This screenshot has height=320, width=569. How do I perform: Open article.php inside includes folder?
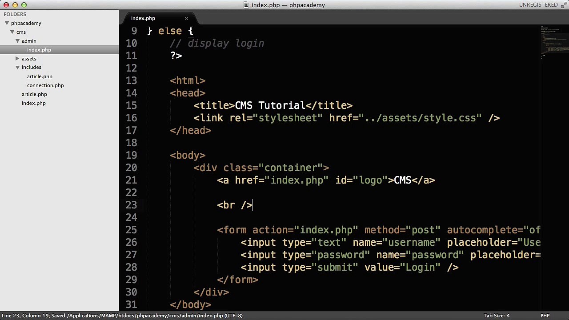40,76
